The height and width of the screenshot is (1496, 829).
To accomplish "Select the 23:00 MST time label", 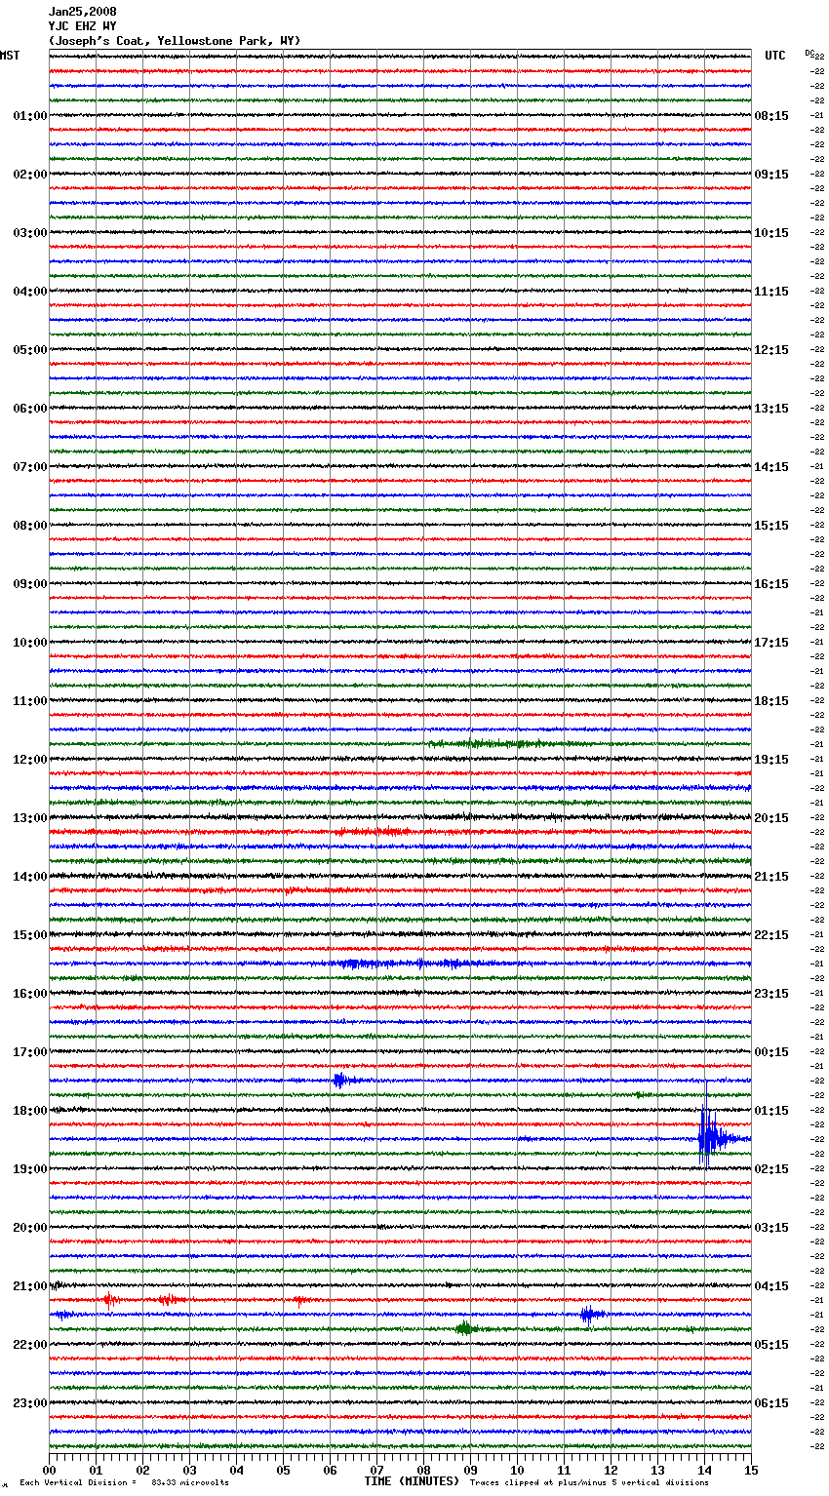I will click(29, 1403).
